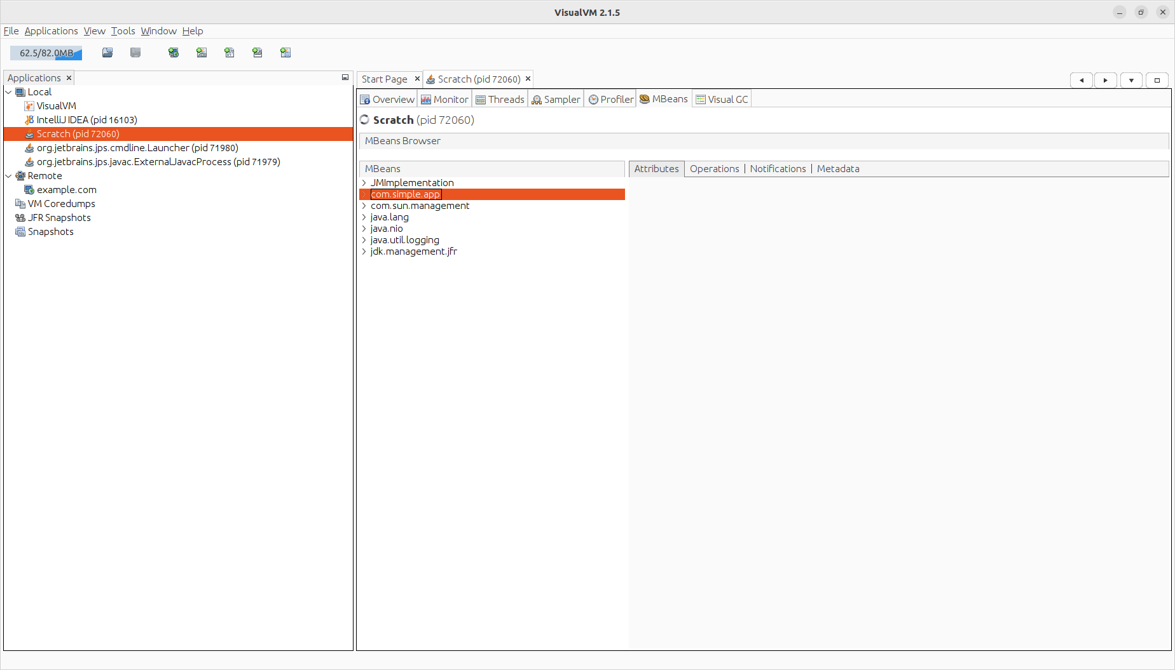Close the Start Page tab
1175x670 pixels.
pos(417,79)
